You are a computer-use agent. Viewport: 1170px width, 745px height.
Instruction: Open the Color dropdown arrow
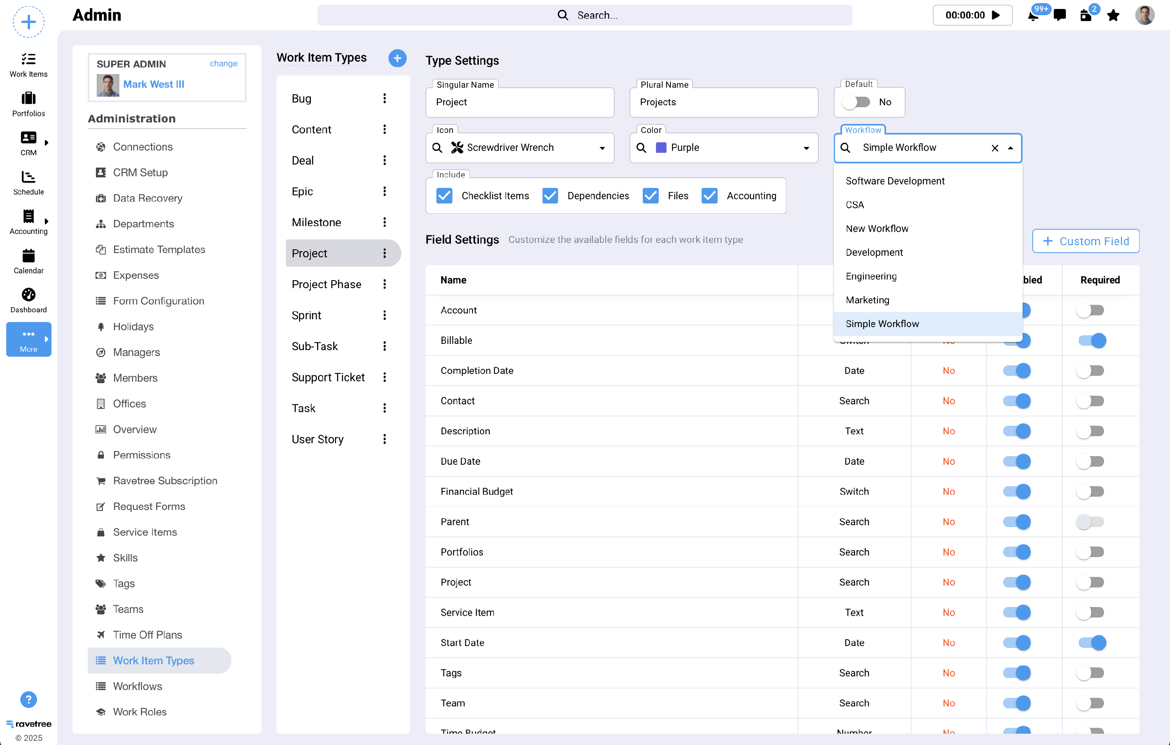tap(806, 148)
